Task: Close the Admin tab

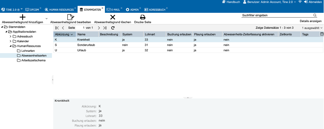Action: tap(140, 8)
